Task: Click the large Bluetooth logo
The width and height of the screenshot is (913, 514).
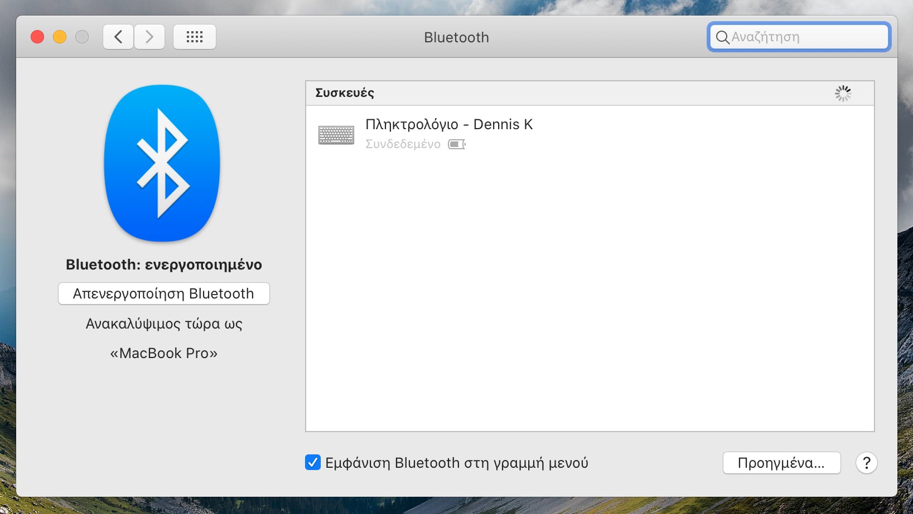Action: click(x=162, y=163)
